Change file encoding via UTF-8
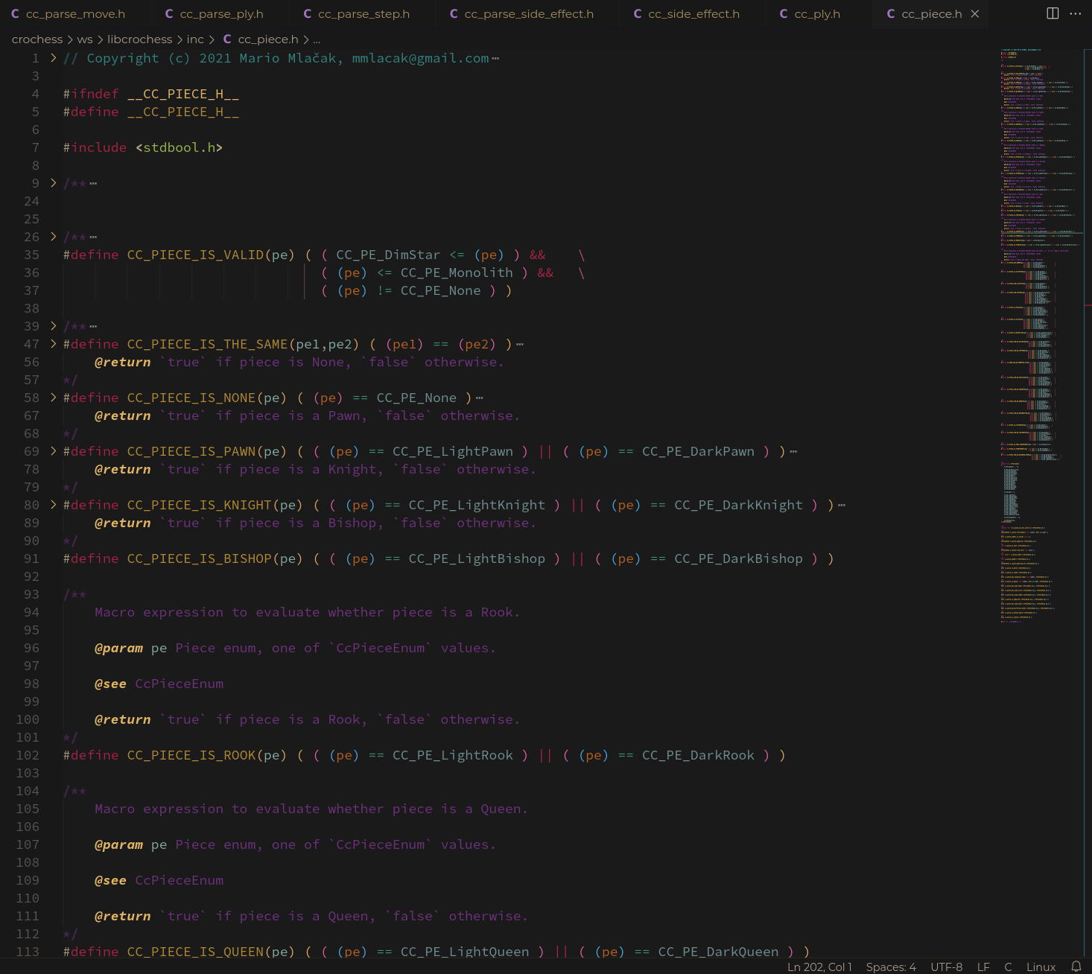Viewport: 1092px width, 974px height. click(946, 967)
